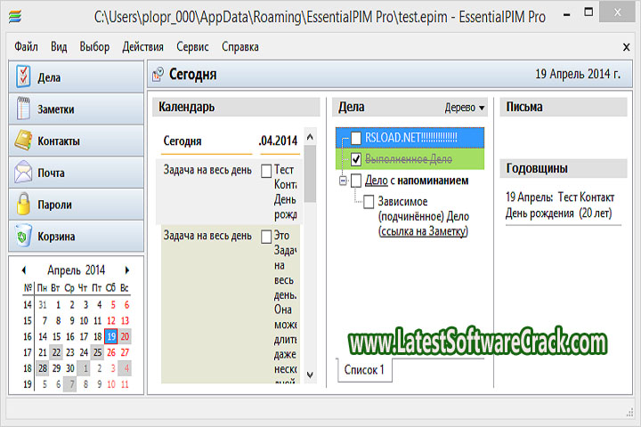
Task: Open the Почта envelope icon
Action: click(x=24, y=173)
